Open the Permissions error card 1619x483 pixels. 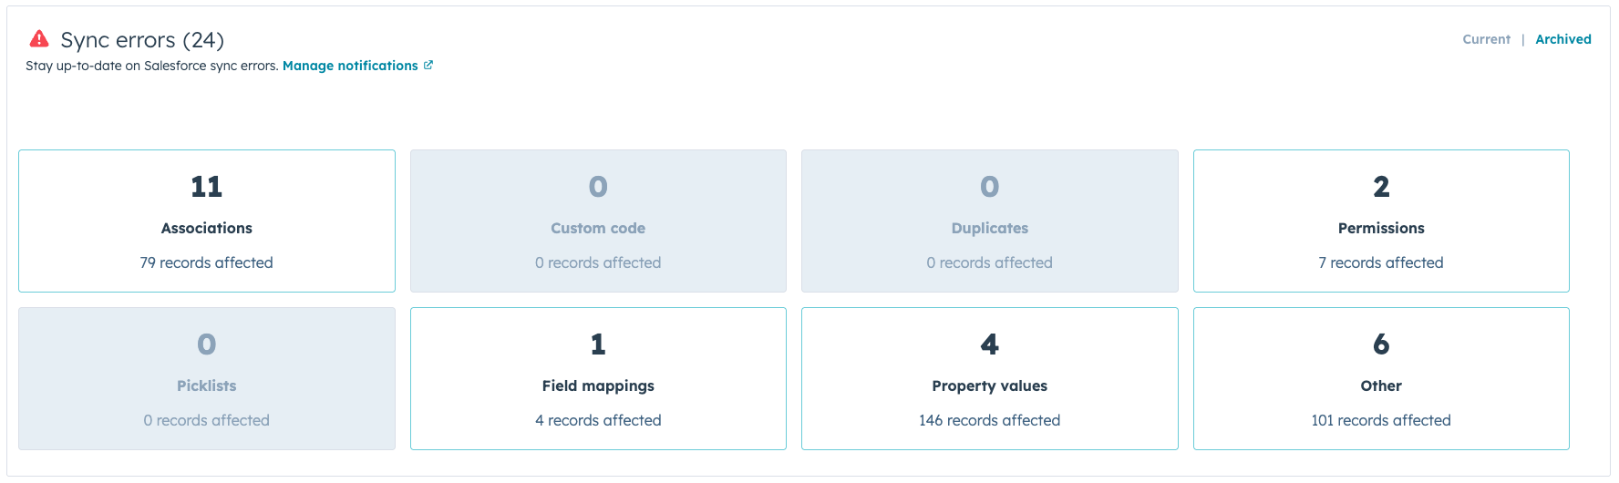click(x=1381, y=221)
